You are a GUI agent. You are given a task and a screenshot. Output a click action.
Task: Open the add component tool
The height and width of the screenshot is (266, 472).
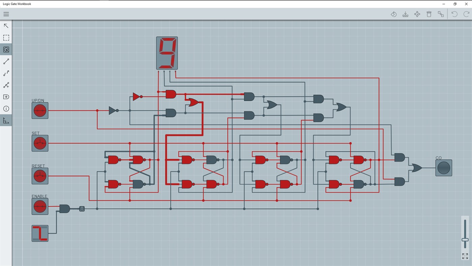(x=6, y=97)
